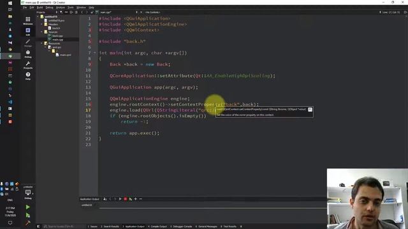Open the Help menu
This screenshot has height=229, width=408.
91,8
